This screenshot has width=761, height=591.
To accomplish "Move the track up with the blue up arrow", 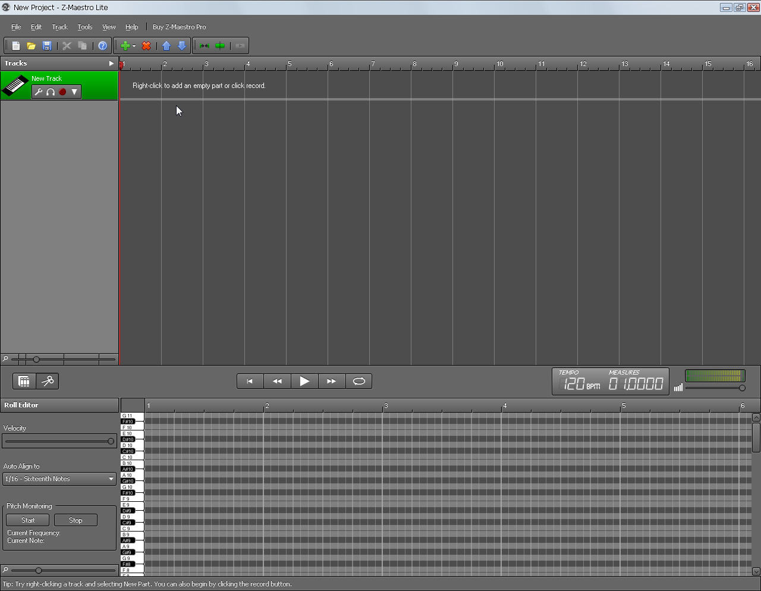I will (166, 46).
